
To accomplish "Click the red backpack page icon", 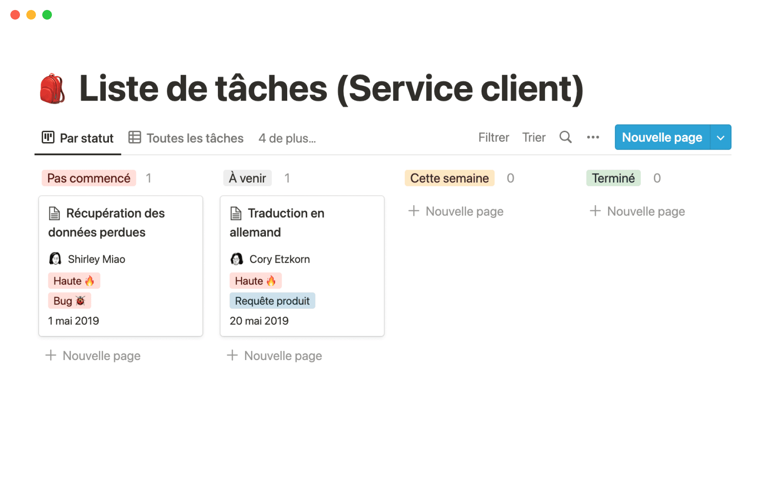I will coord(52,89).
